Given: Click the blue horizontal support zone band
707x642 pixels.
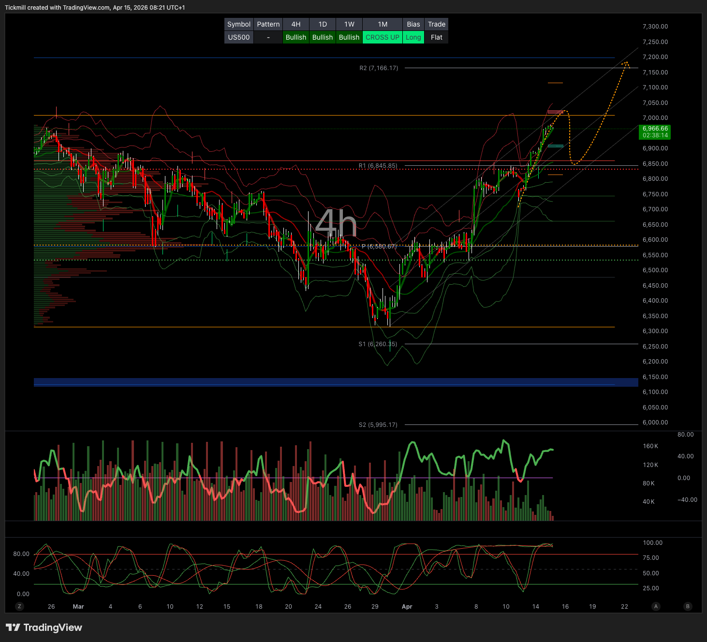Looking at the screenshot, I should (x=336, y=382).
